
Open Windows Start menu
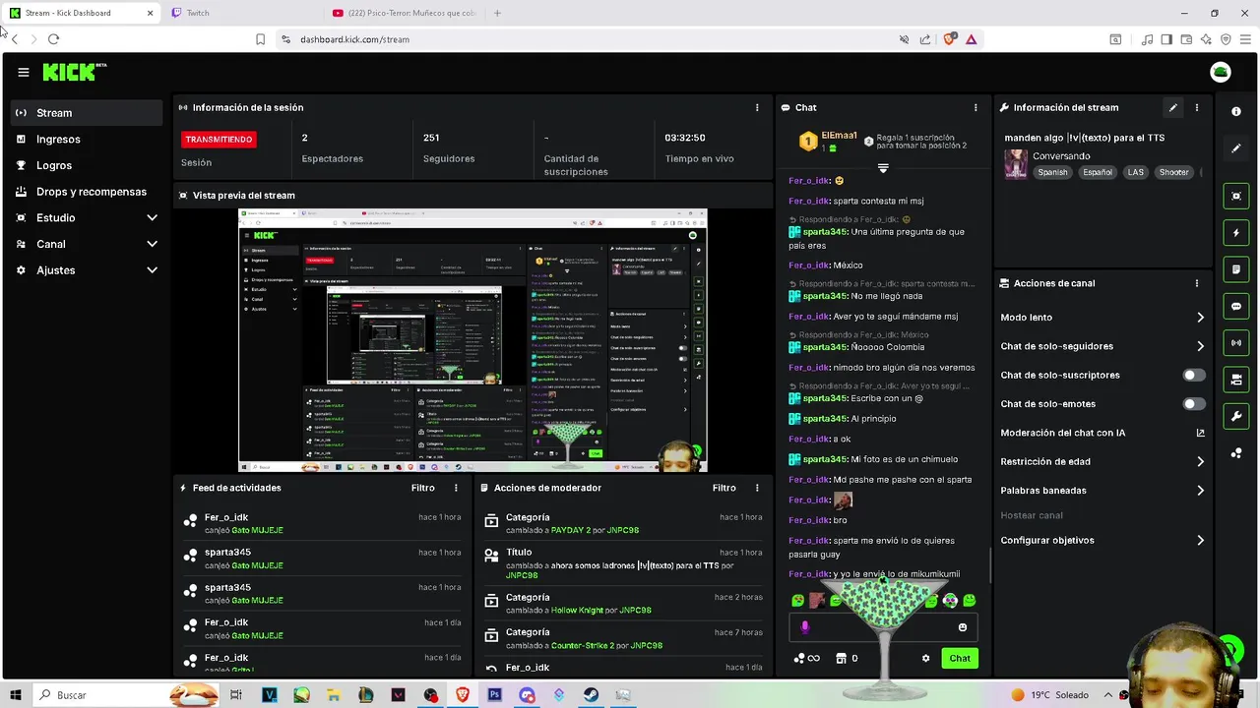click(16, 695)
